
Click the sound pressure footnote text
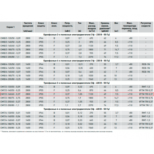tap(57, 132)
